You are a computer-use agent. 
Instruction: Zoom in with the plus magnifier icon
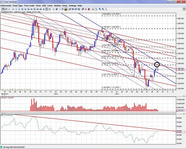100,9
